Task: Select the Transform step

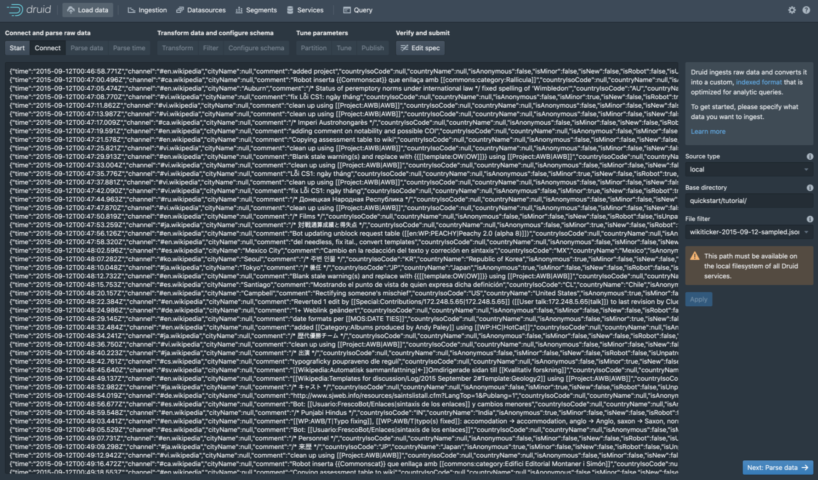Action: [177, 48]
